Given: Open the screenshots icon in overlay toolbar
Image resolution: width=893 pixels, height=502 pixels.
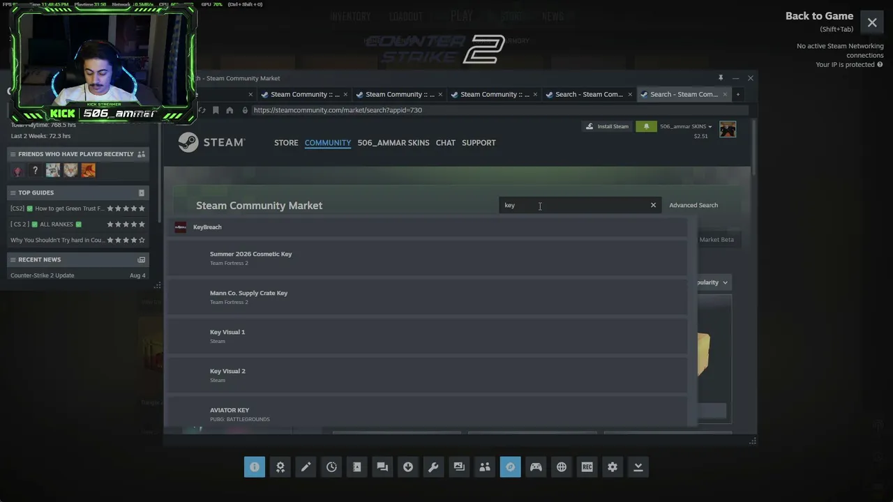Looking at the screenshot, I should (x=459, y=467).
